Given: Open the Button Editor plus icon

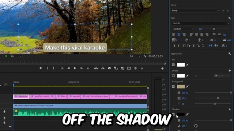Looking at the screenshot, I should tap(162, 68).
